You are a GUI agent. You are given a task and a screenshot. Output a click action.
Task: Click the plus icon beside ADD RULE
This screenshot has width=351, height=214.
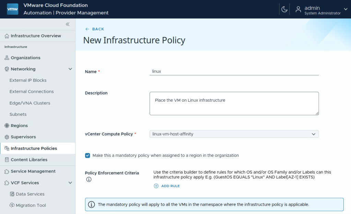point(156,186)
